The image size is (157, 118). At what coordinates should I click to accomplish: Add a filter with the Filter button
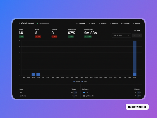137,30
